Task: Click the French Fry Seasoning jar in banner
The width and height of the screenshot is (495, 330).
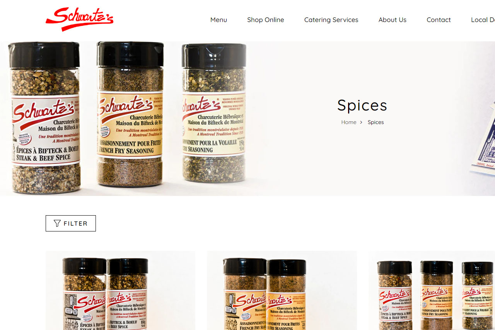Action: point(130,114)
